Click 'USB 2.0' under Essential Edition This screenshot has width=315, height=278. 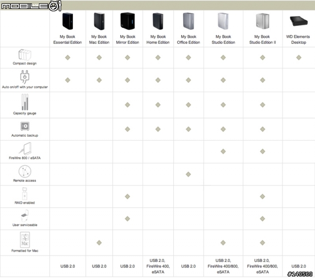pyautogui.click(x=68, y=266)
